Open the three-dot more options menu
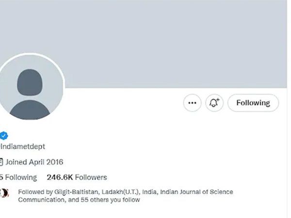291x218 pixels. pos(193,103)
